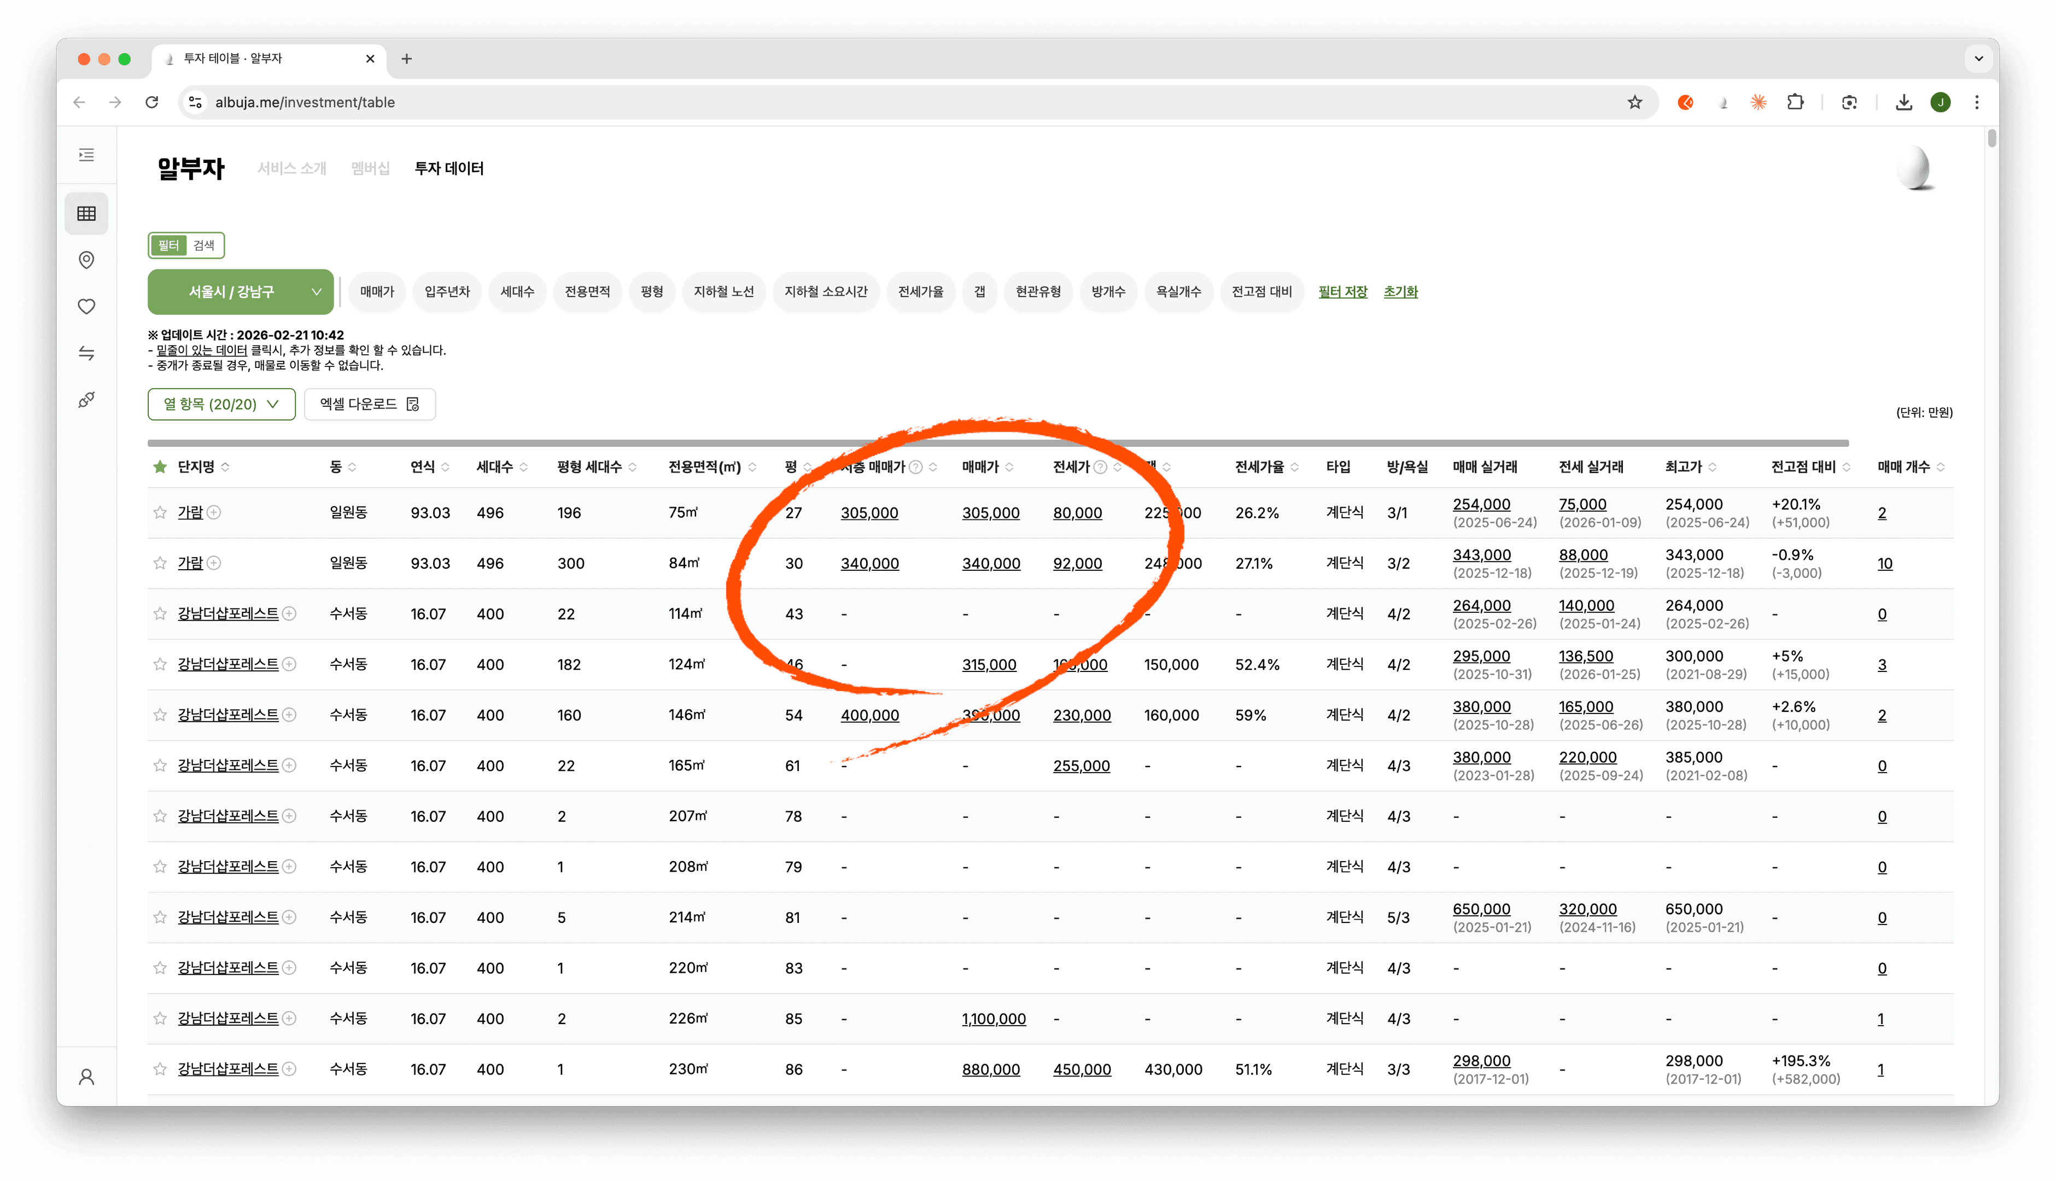Open the Chrome three-dot menu
This screenshot has width=2056, height=1181.
1977,102
